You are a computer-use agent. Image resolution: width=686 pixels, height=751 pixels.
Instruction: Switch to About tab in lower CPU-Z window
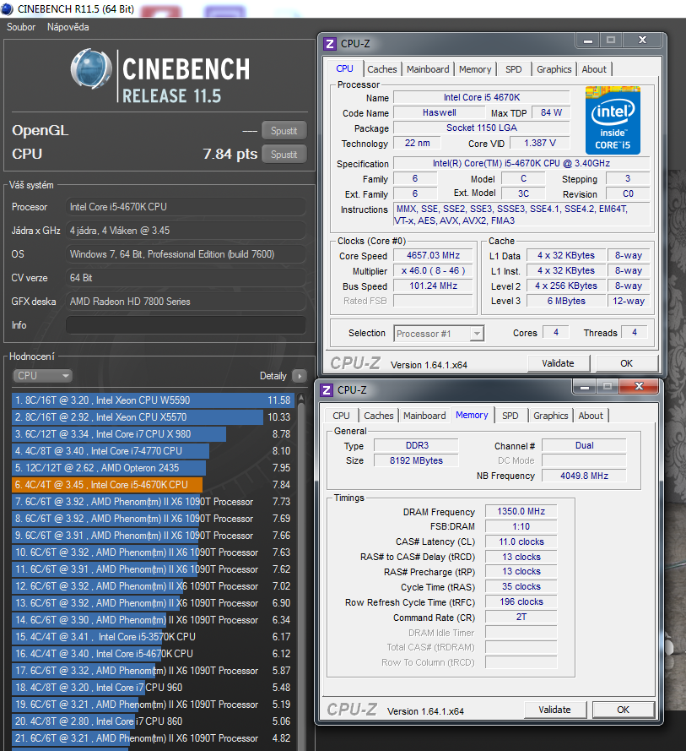[591, 416]
